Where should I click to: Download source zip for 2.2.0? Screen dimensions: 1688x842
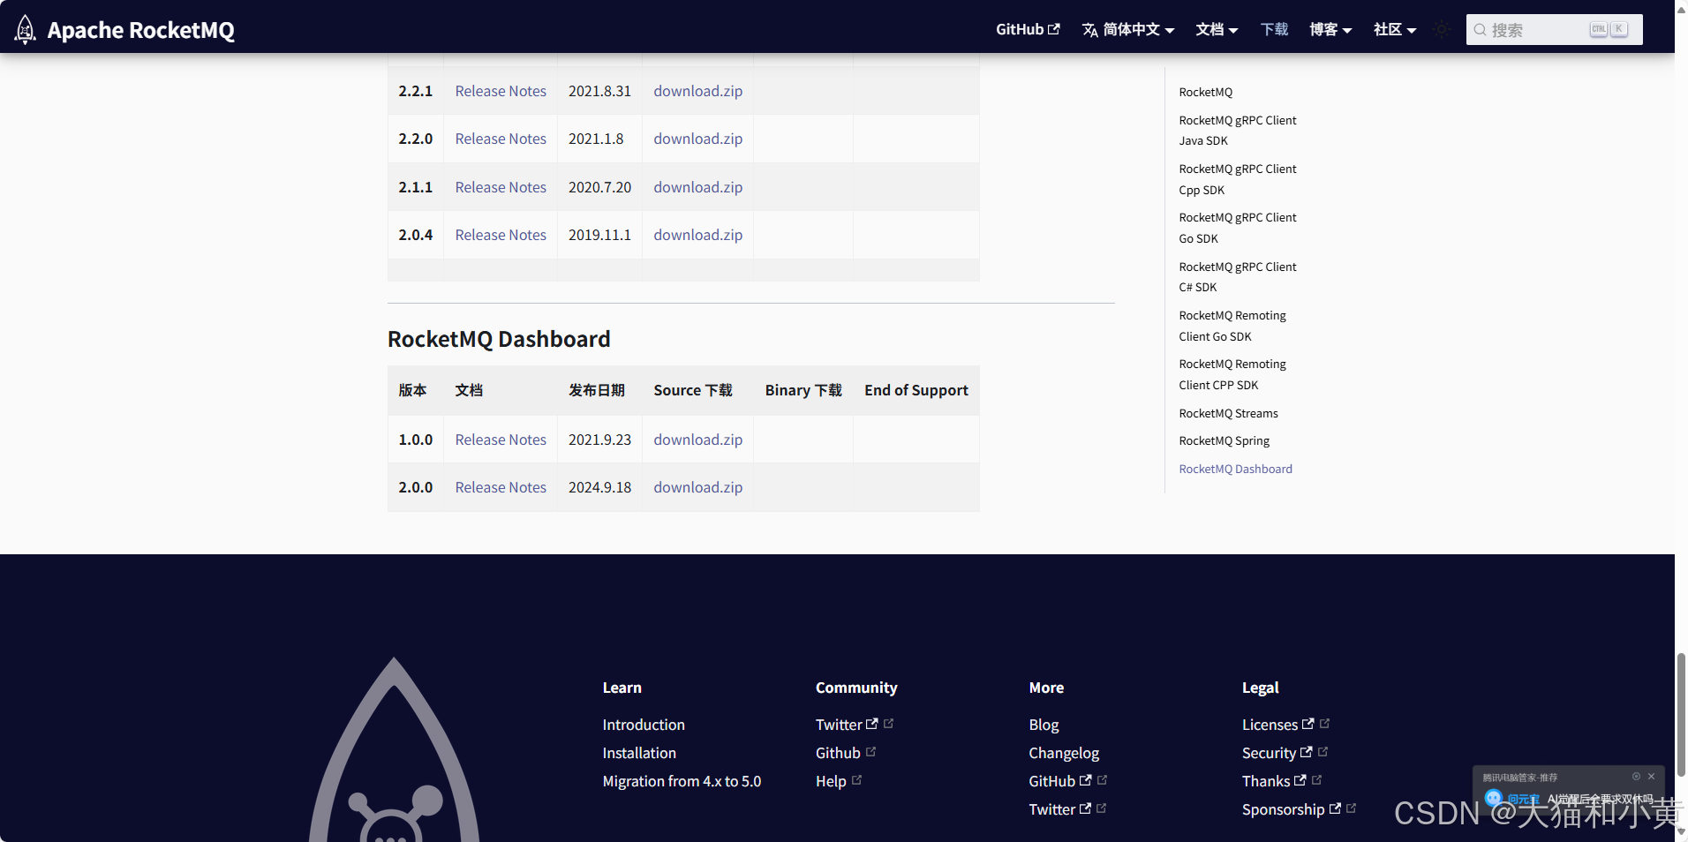[697, 139]
